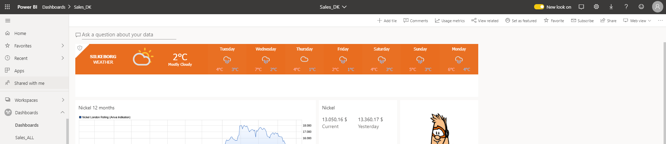Click the navigation pane scrollbar
The width and height of the screenshot is (666, 144).
click(x=67, y=132)
